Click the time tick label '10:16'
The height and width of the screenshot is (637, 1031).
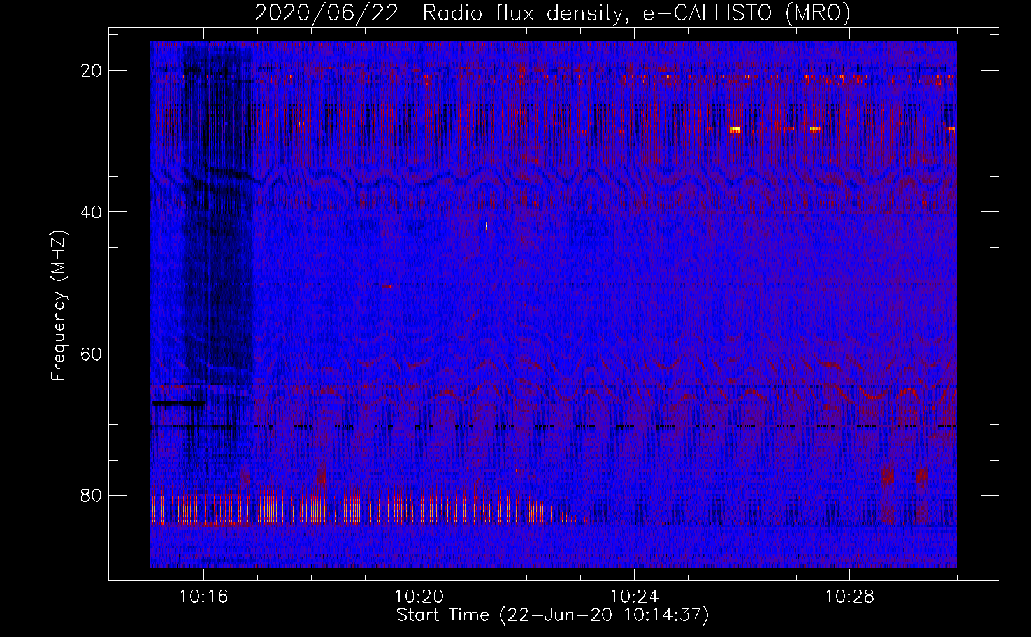click(203, 597)
